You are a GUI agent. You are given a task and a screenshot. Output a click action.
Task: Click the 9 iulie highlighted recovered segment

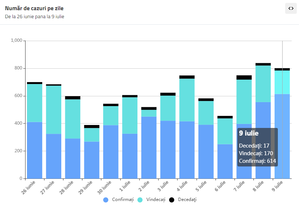[282, 83]
